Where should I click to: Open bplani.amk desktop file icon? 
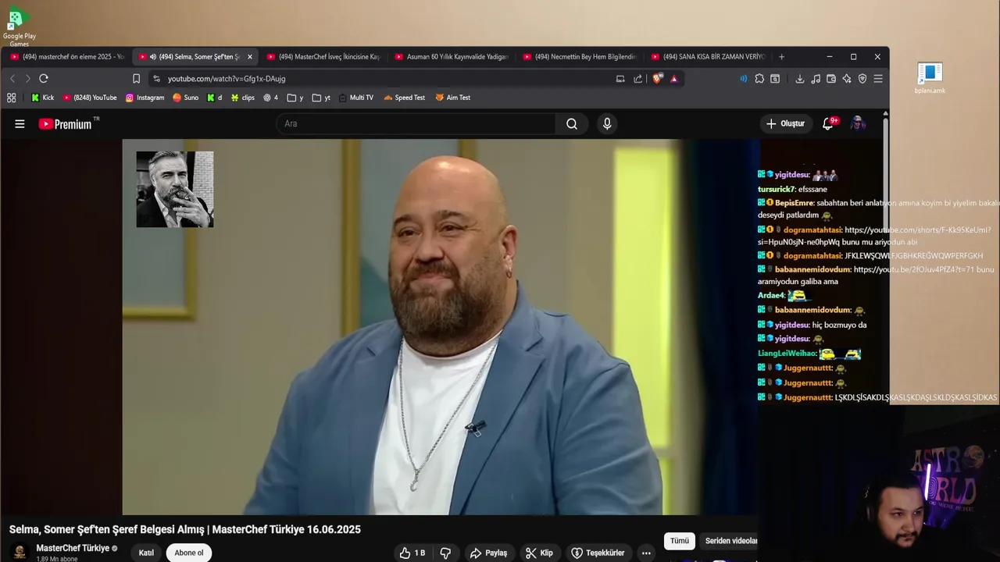coord(930,78)
